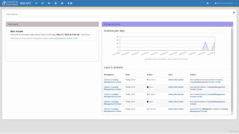The width and height of the screenshot is (239, 134).
Task: Open the Nex exam announcement title
Action: click(16, 31)
